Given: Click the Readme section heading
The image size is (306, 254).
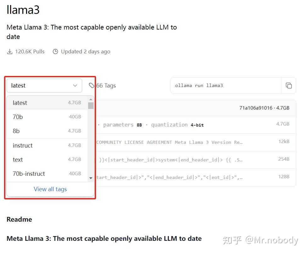Looking at the screenshot, I should click(x=19, y=219).
